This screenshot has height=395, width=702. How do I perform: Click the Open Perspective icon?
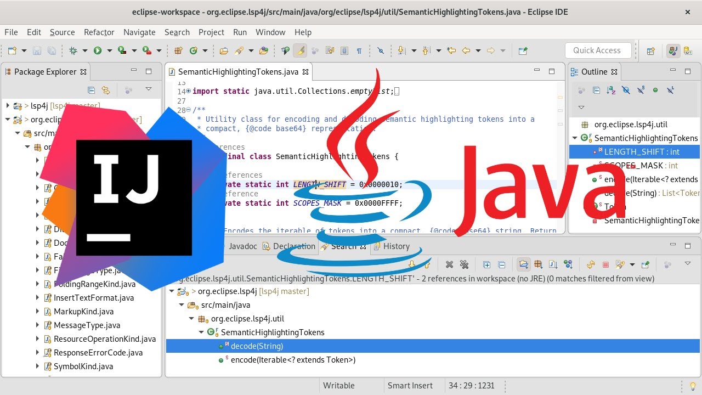tap(651, 51)
